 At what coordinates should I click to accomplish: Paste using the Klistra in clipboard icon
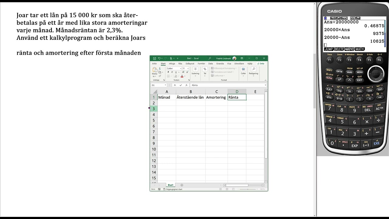(155, 70)
